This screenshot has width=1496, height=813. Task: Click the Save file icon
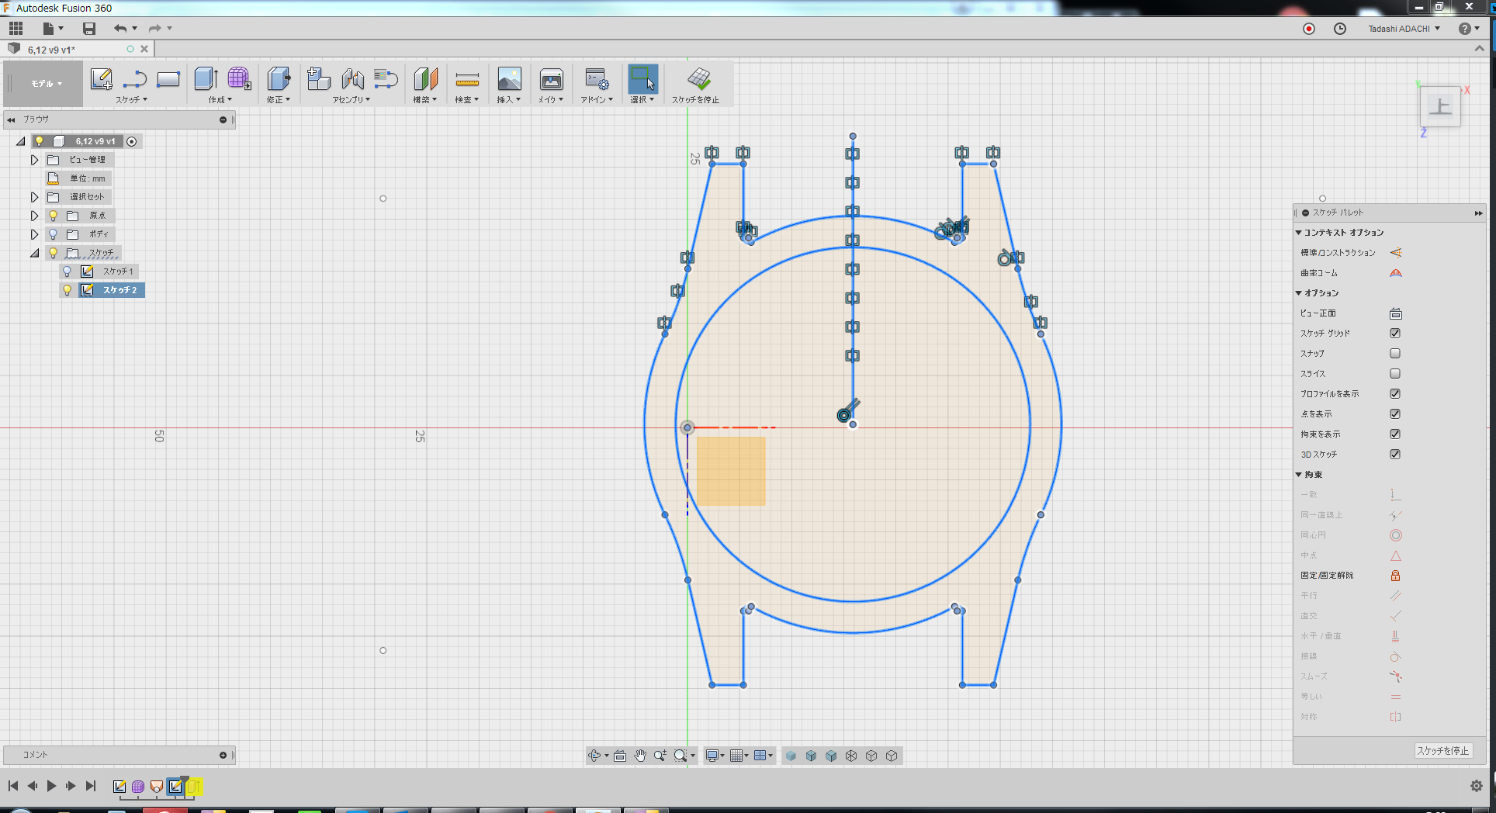[x=89, y=29]
